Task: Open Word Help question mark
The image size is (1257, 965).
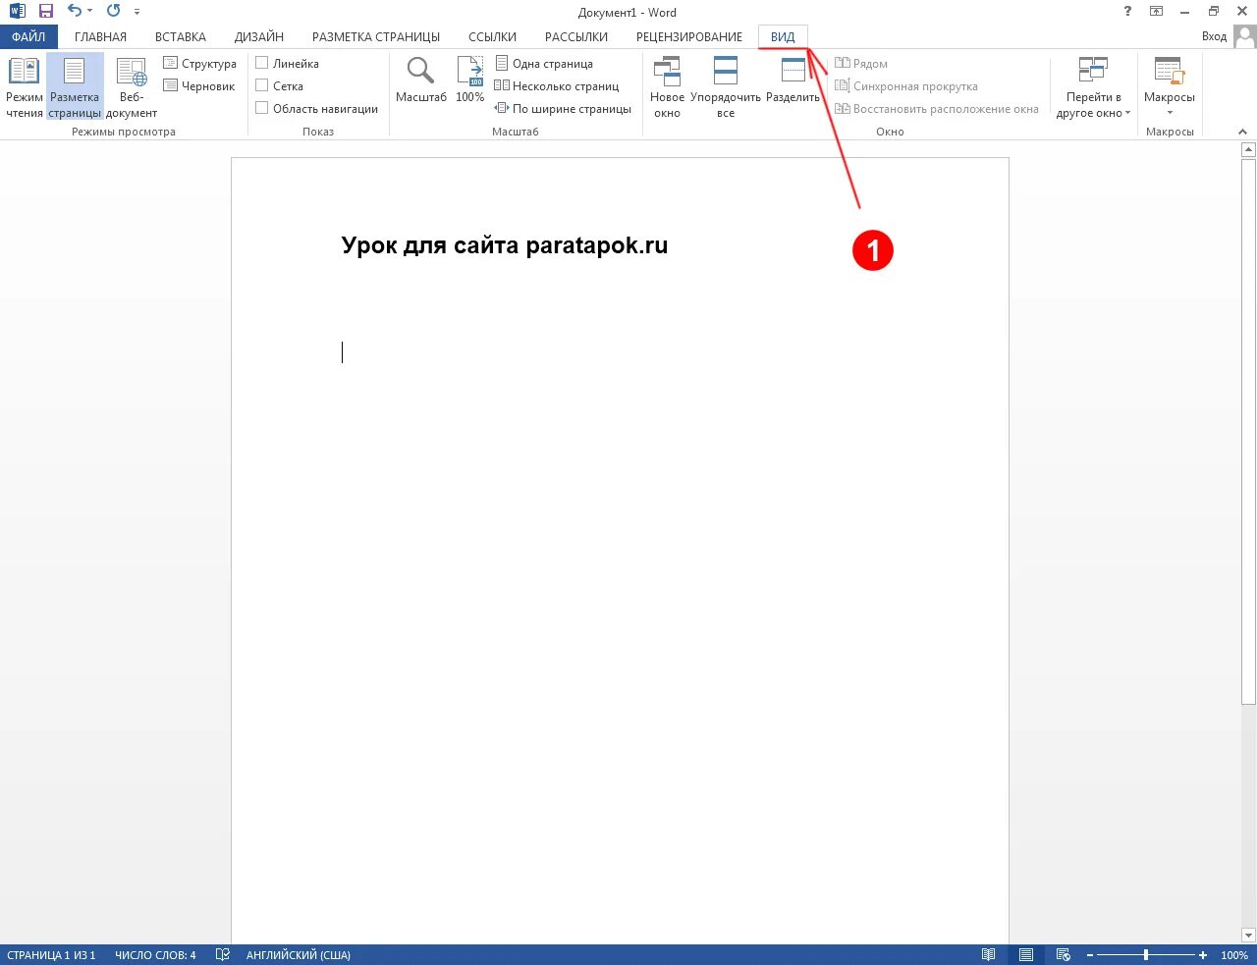Action: click(x=1127, y=12)
